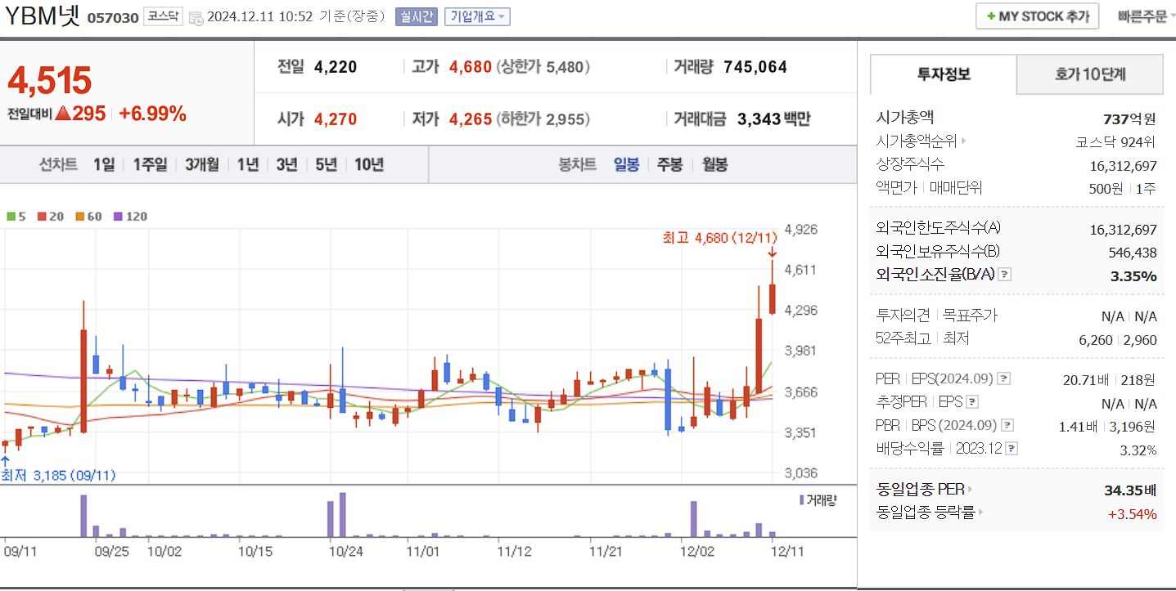Toggle the 쉴시간 real-time update button

point(417,16)
